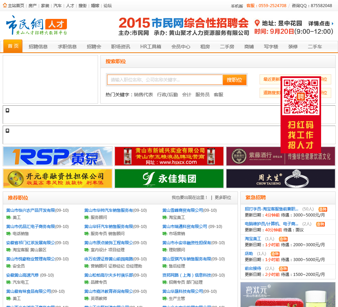
Task: Click the red QR code floating ad
Action: [301, 114]
